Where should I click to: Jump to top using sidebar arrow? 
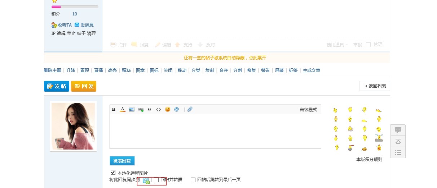(x=398, y=141)
